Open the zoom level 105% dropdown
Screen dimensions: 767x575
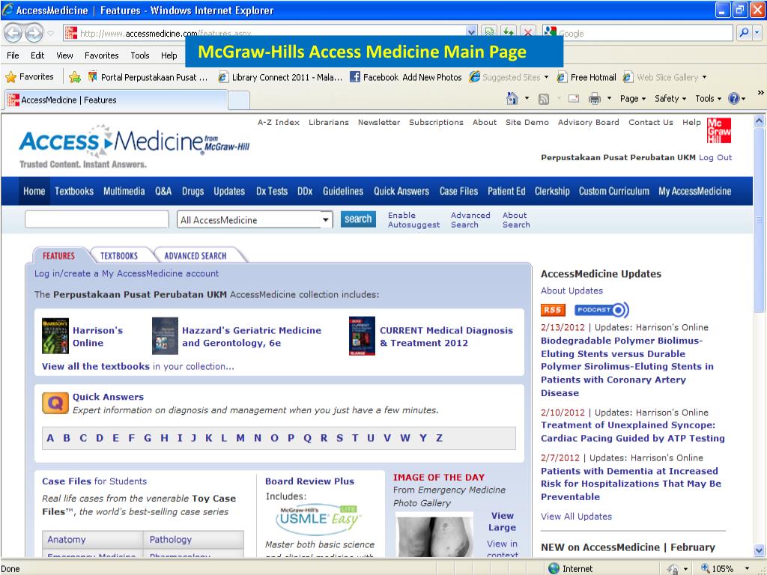pos(747,569)
